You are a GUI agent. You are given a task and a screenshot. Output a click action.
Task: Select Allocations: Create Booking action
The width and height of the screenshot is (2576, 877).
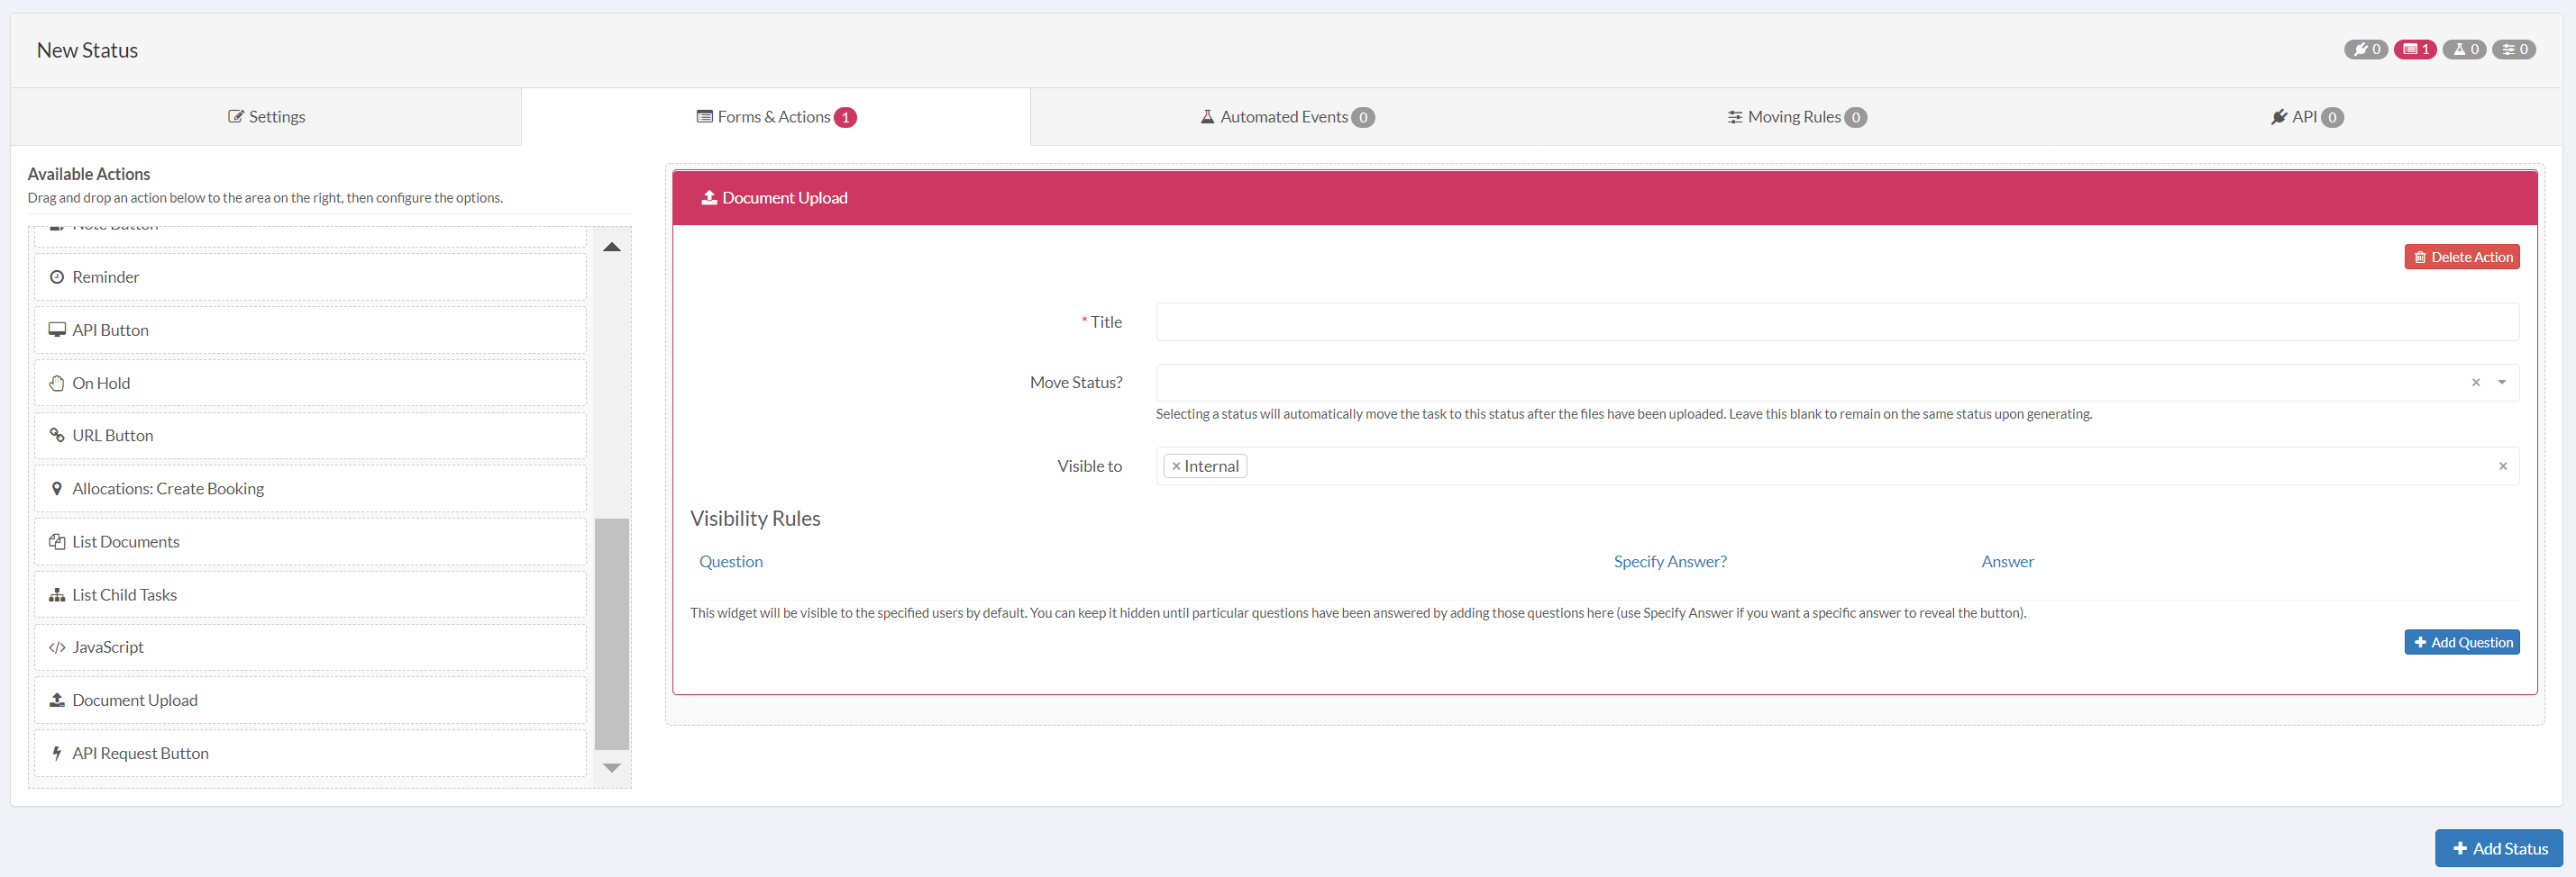click(x=310, y=488)
